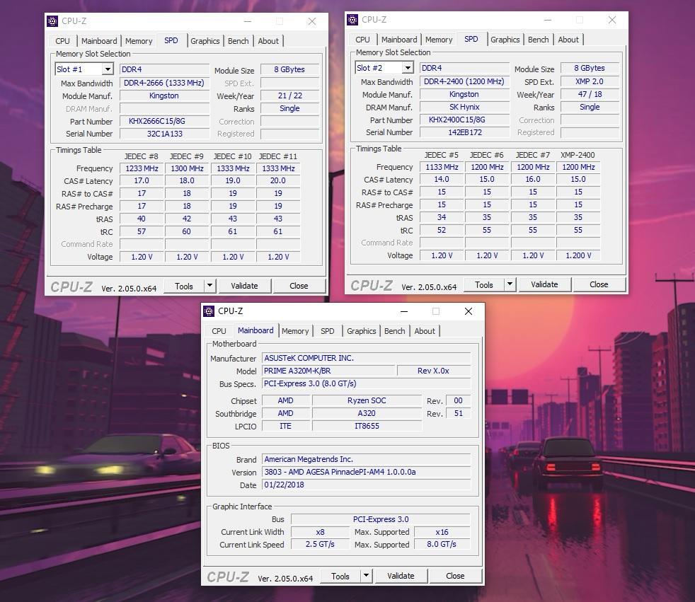
Task: Click Tools button in Slot #2 window
Action: (x=484, y=285)
